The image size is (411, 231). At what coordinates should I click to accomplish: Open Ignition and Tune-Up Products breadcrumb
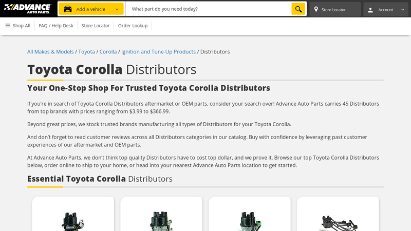[x=158, y=52]
